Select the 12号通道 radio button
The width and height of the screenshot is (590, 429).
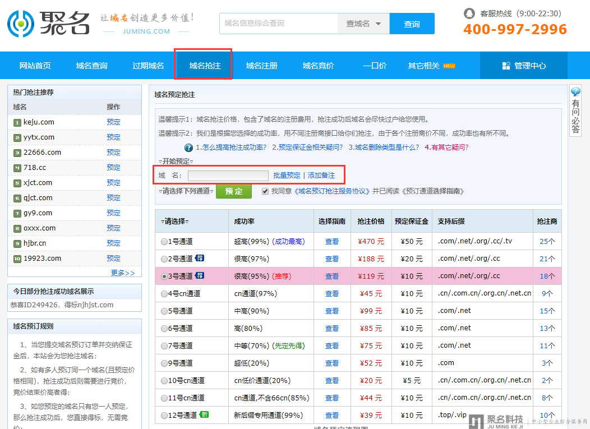[x=164, y=416]
